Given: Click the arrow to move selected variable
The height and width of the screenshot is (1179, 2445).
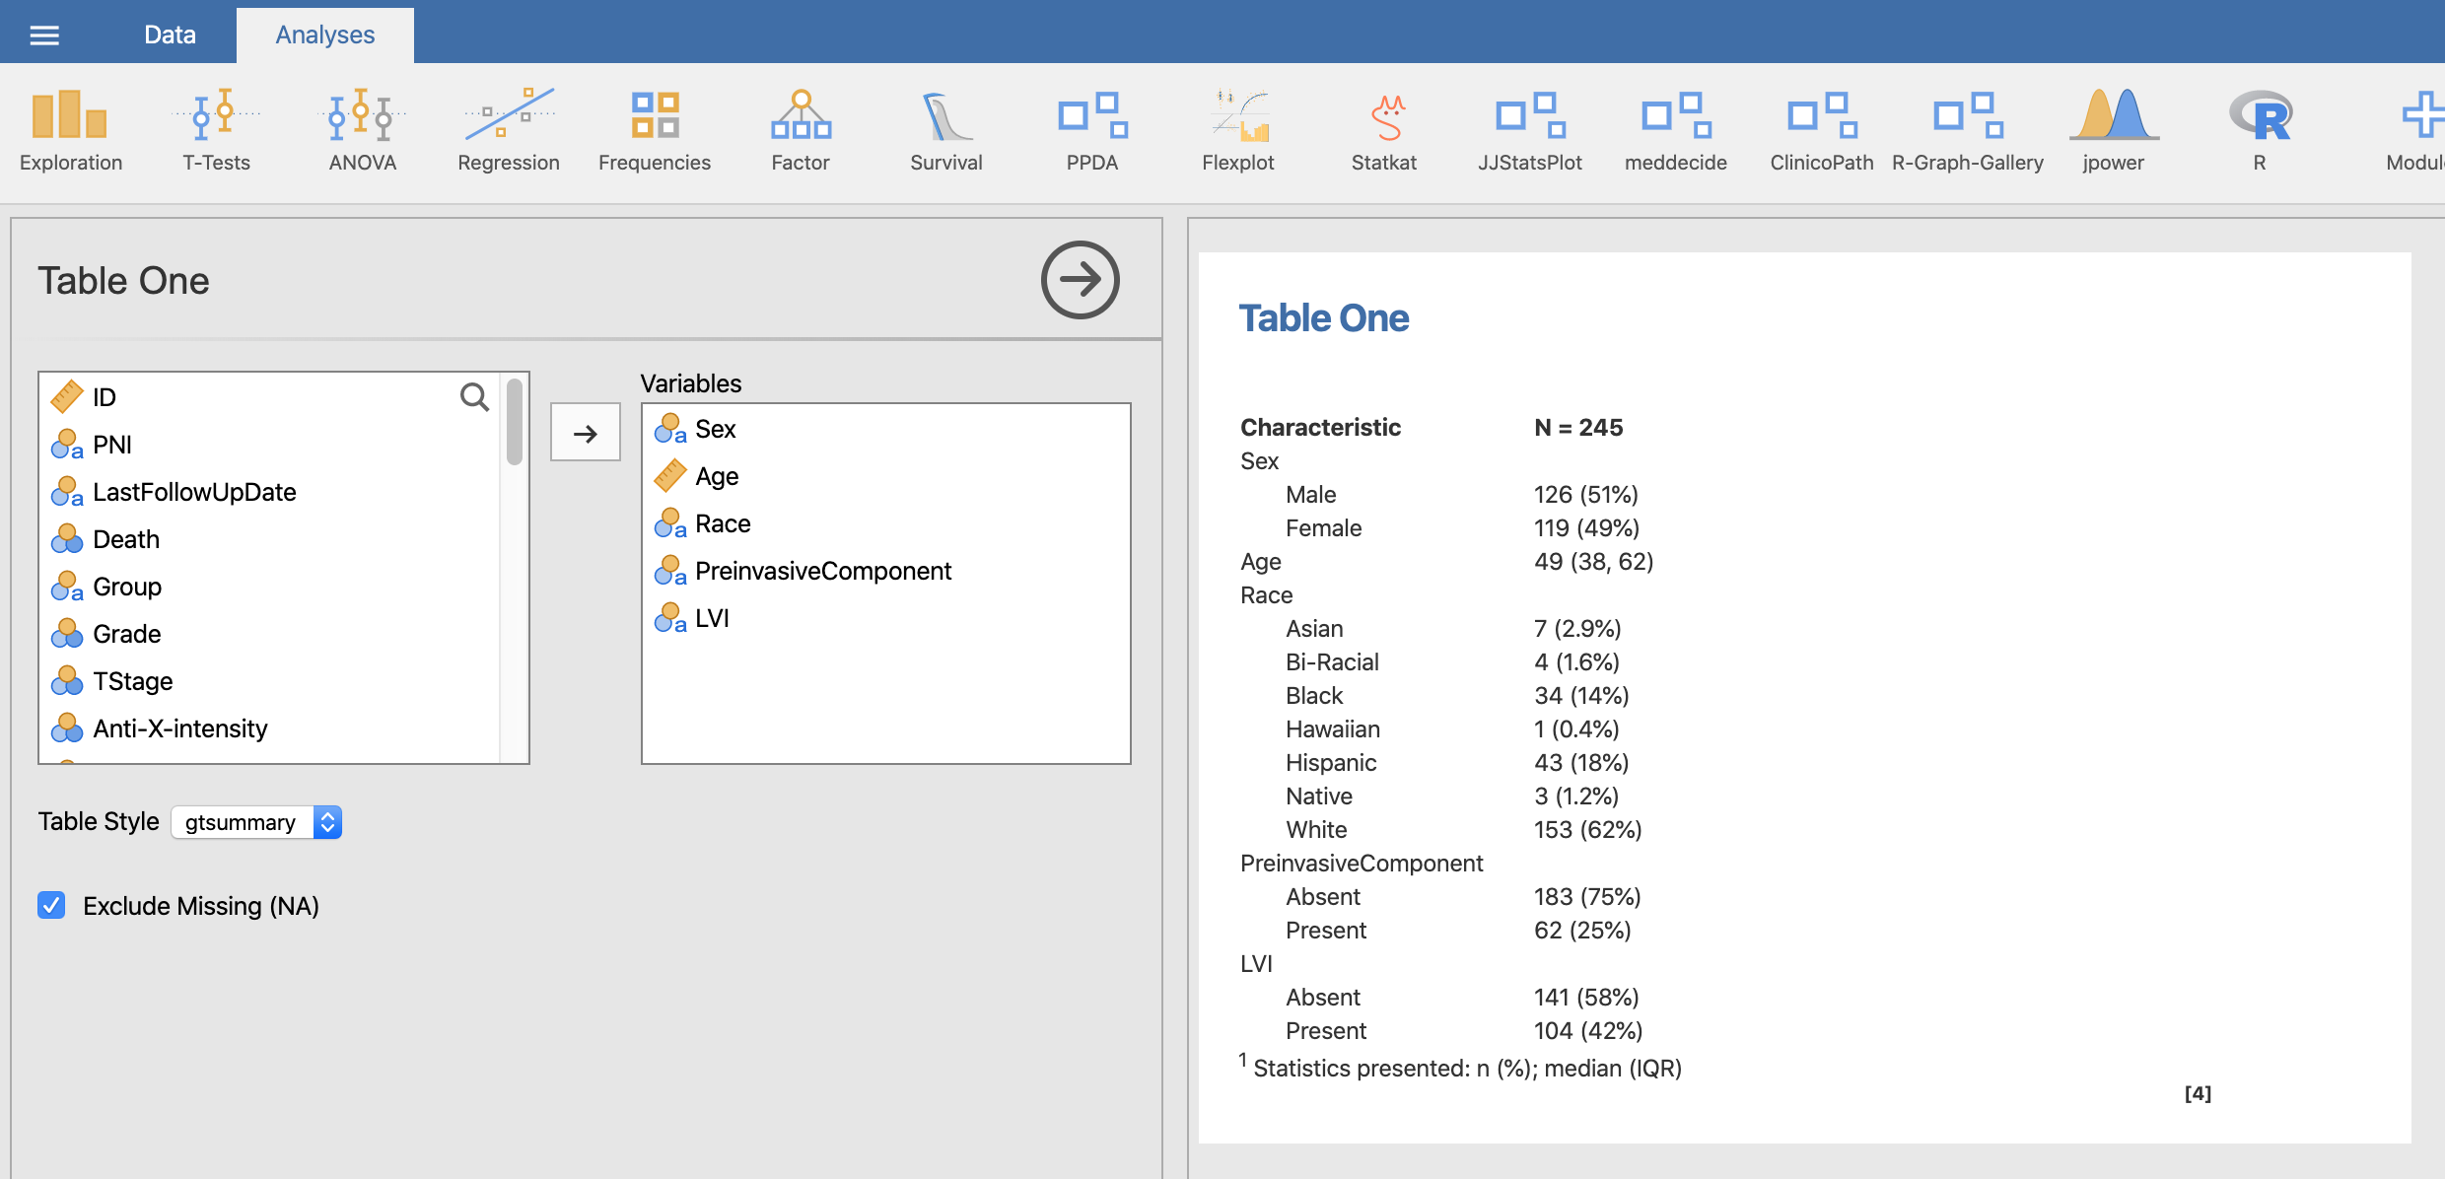Looking at the screenshot, I should click(585, 432).
